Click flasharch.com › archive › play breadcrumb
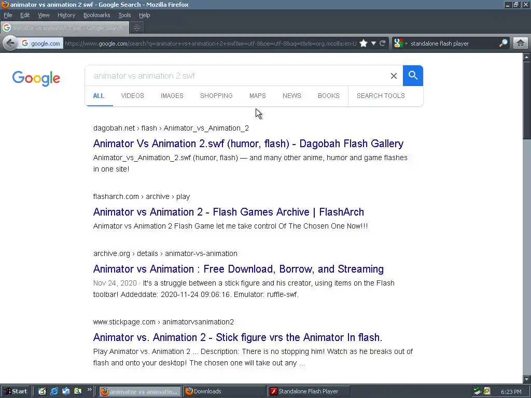 142,196
